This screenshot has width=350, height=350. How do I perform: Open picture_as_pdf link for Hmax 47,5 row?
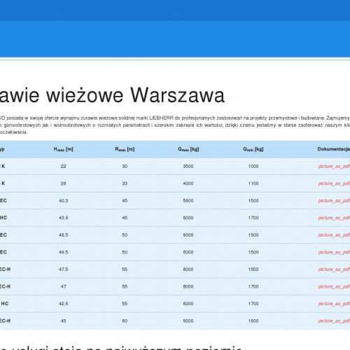tap(334, 269)
